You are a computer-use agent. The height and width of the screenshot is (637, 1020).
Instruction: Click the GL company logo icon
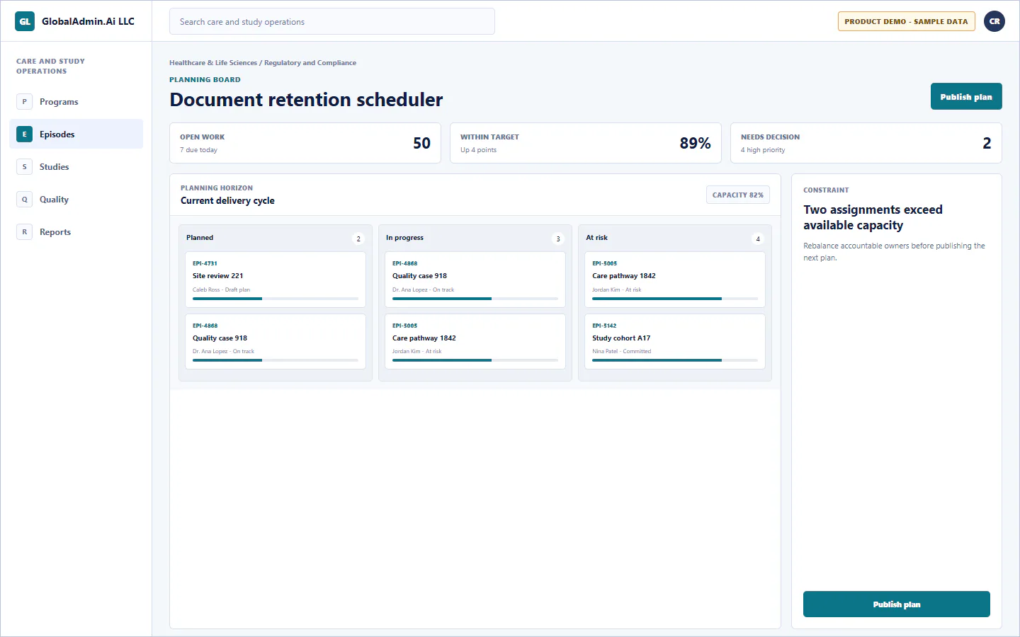pos(25,21)
